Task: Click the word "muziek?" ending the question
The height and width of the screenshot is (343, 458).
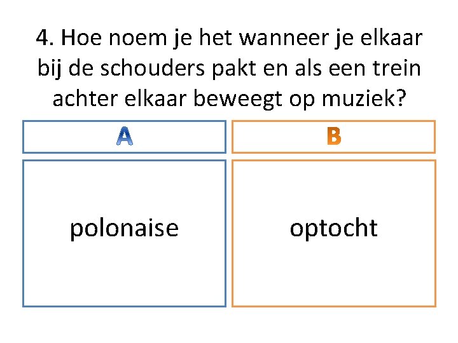Action: point(364,98)
